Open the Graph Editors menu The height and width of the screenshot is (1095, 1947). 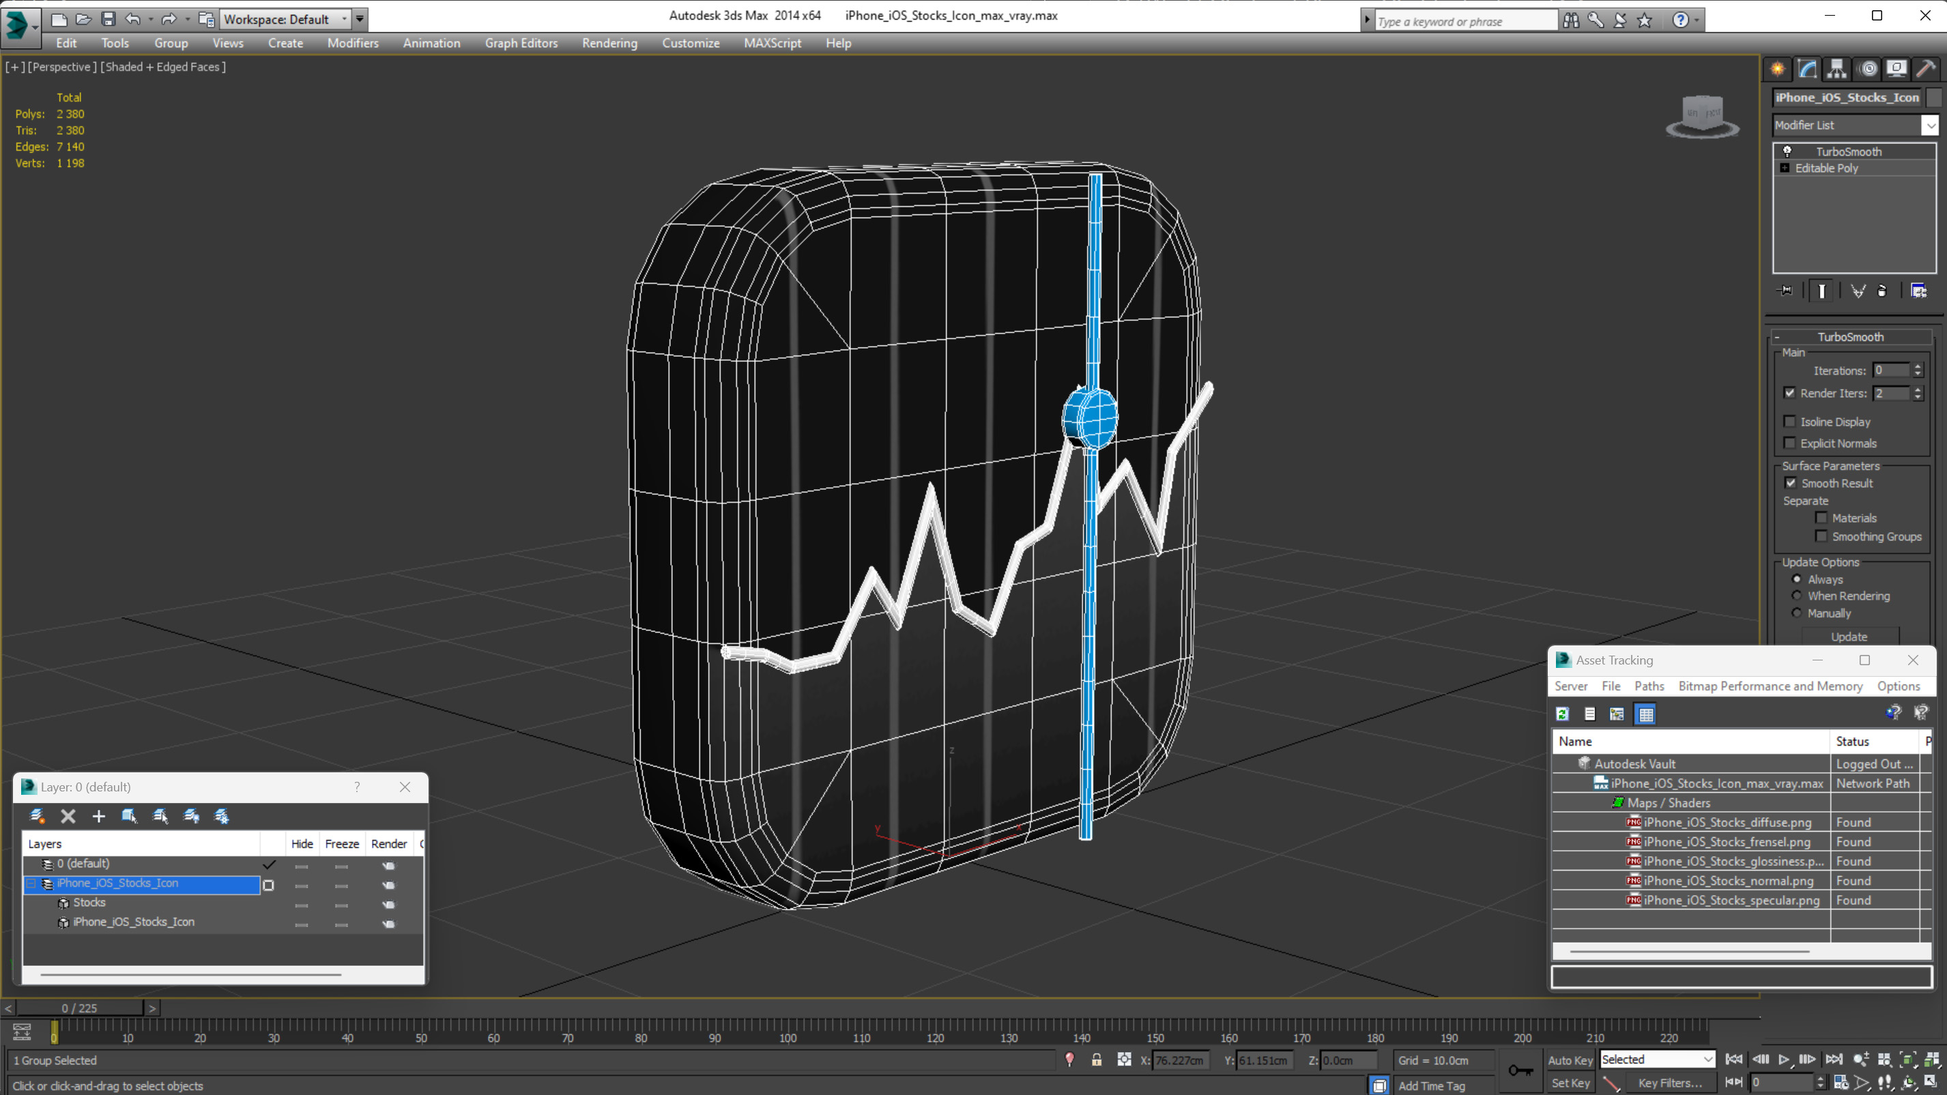point(521,43)
